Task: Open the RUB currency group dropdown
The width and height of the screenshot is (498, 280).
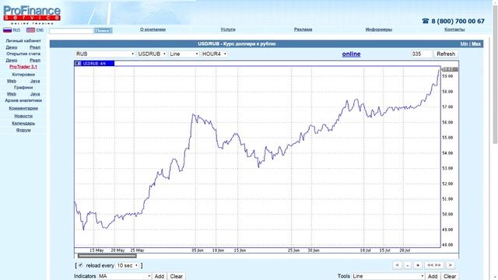Action: [105, 54]
